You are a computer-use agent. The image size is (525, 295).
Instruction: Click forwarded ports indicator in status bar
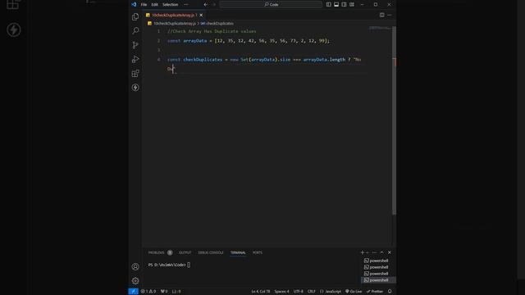click(164, 292)
